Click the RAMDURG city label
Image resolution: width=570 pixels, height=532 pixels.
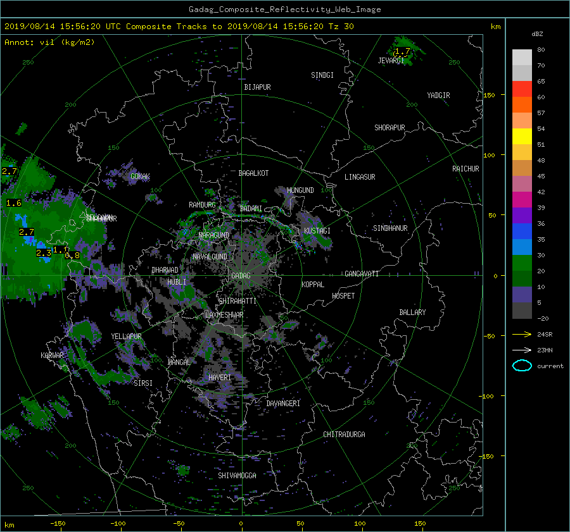click(x=202, y=205)
